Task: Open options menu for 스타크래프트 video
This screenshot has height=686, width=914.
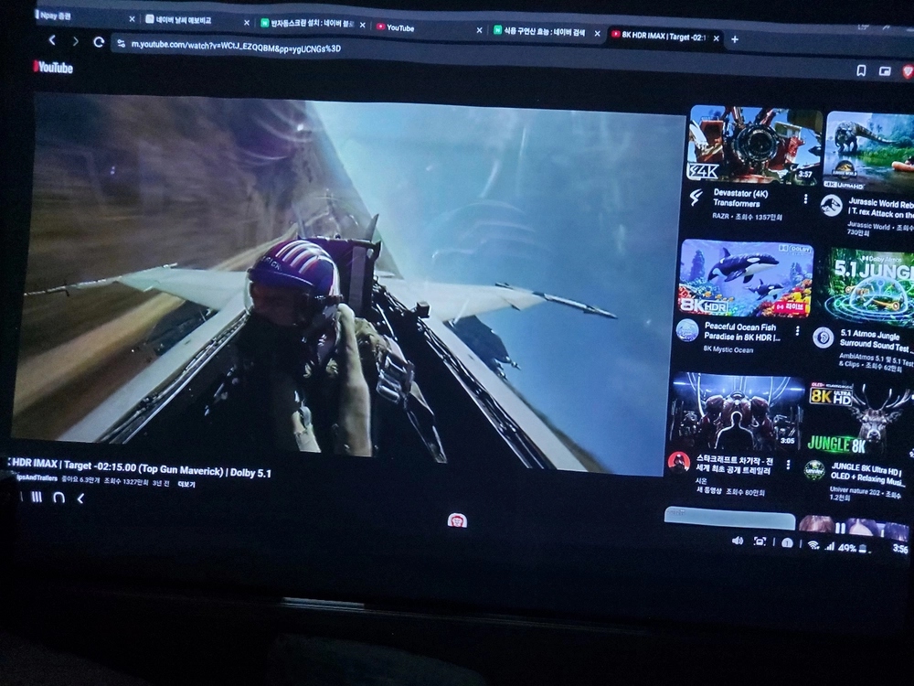Action: [788, 465]
